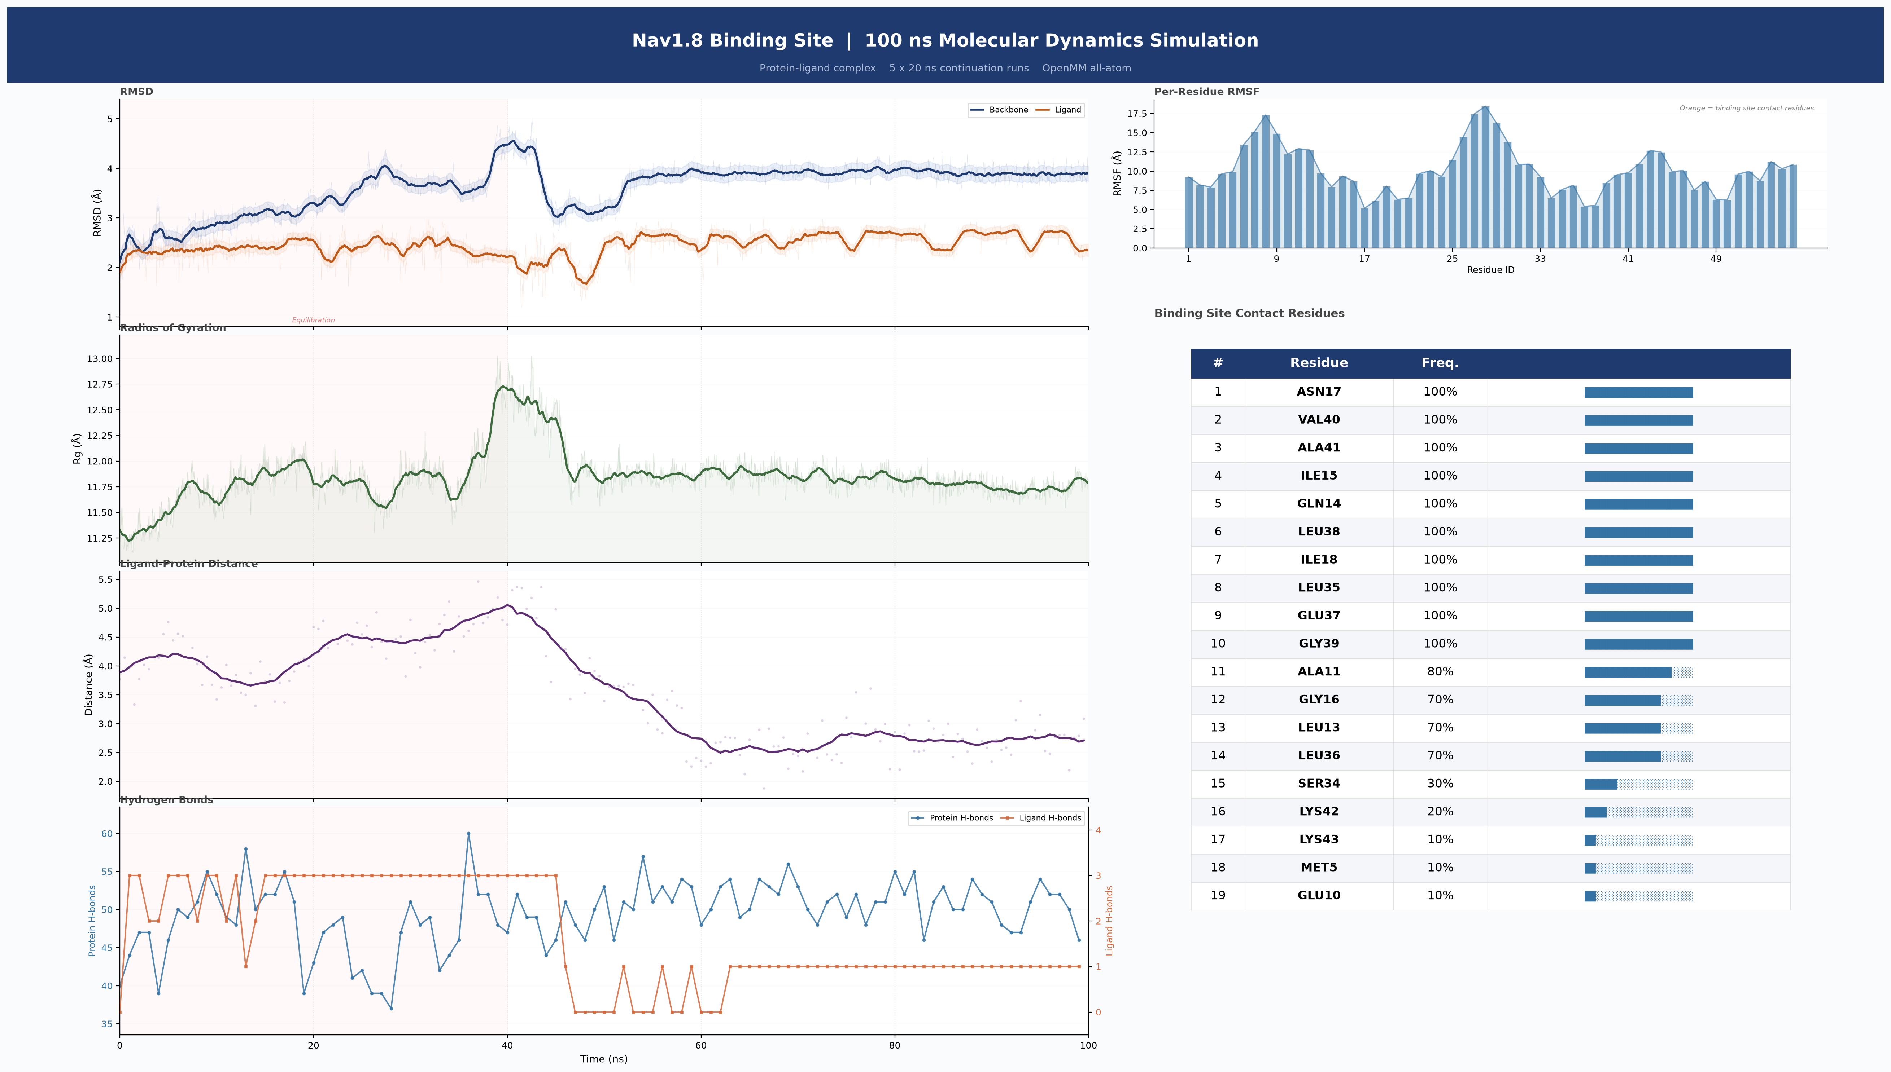Image resolution: width=1891 pixels, height=1072 pixels.
Task: Click the Residue ID axis label
Action: point(1490,270)
